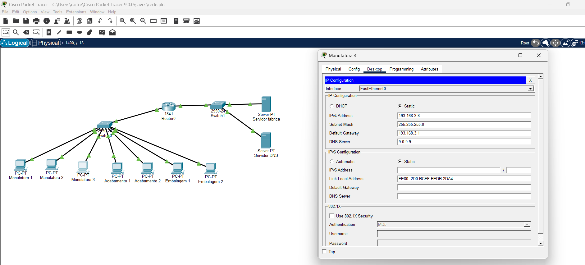Open the Extensions menu
Image resolution: width=585 pixels, height=265 pixels.
click(x=76, y=12)
